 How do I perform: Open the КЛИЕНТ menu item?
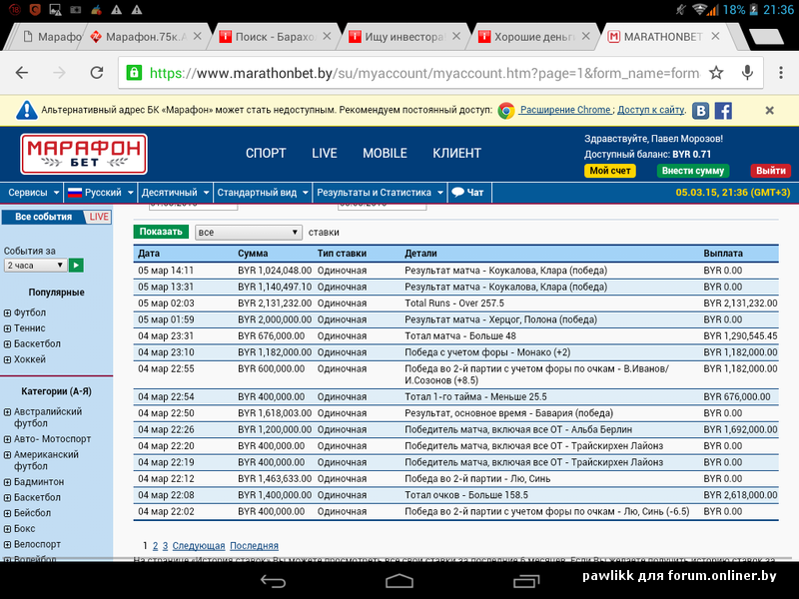[x=456, y=154]
